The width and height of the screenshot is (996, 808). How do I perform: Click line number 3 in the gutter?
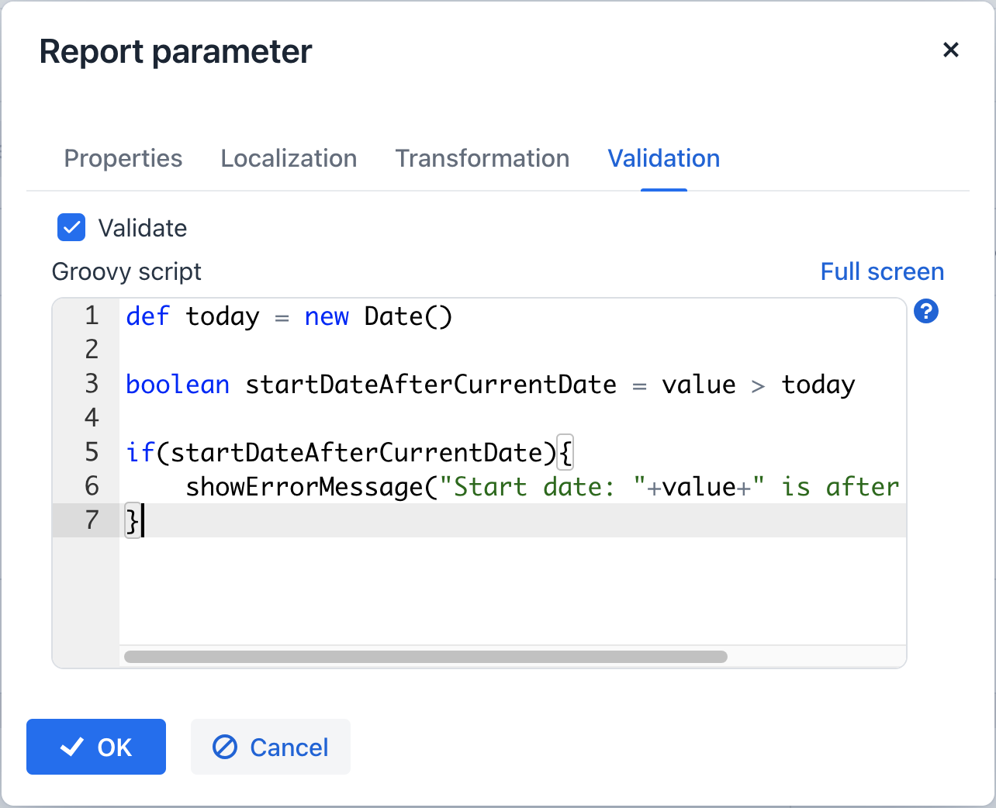92,384
